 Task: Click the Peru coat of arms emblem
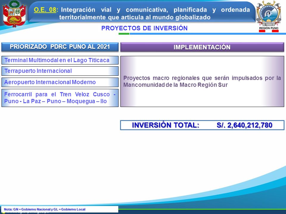(x=14, y=14)
